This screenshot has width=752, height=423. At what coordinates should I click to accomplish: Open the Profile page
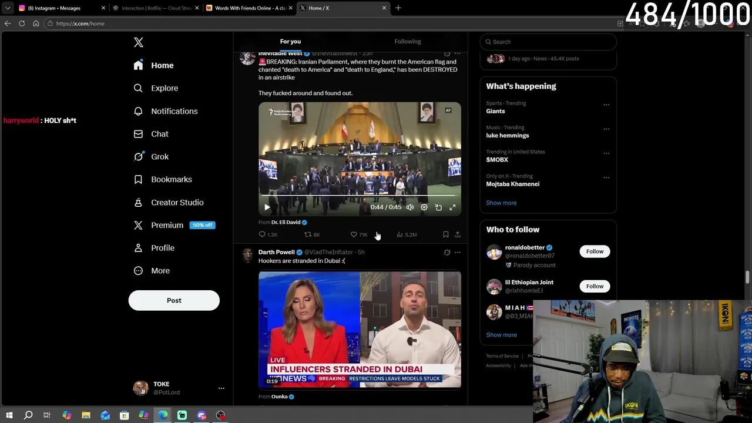pyautogui.click(x=154, y=248)
